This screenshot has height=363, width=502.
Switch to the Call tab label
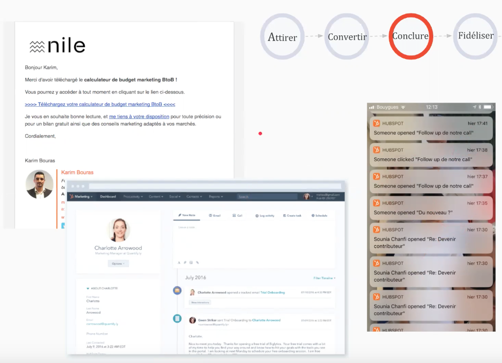(240, 216)
